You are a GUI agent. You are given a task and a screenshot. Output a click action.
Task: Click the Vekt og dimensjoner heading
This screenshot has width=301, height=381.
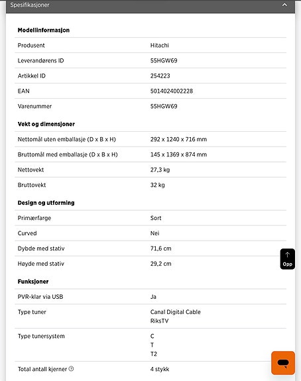46,124
